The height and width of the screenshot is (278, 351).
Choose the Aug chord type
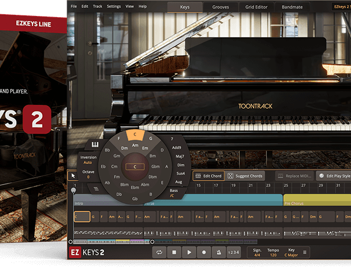[x=178, y=182]
